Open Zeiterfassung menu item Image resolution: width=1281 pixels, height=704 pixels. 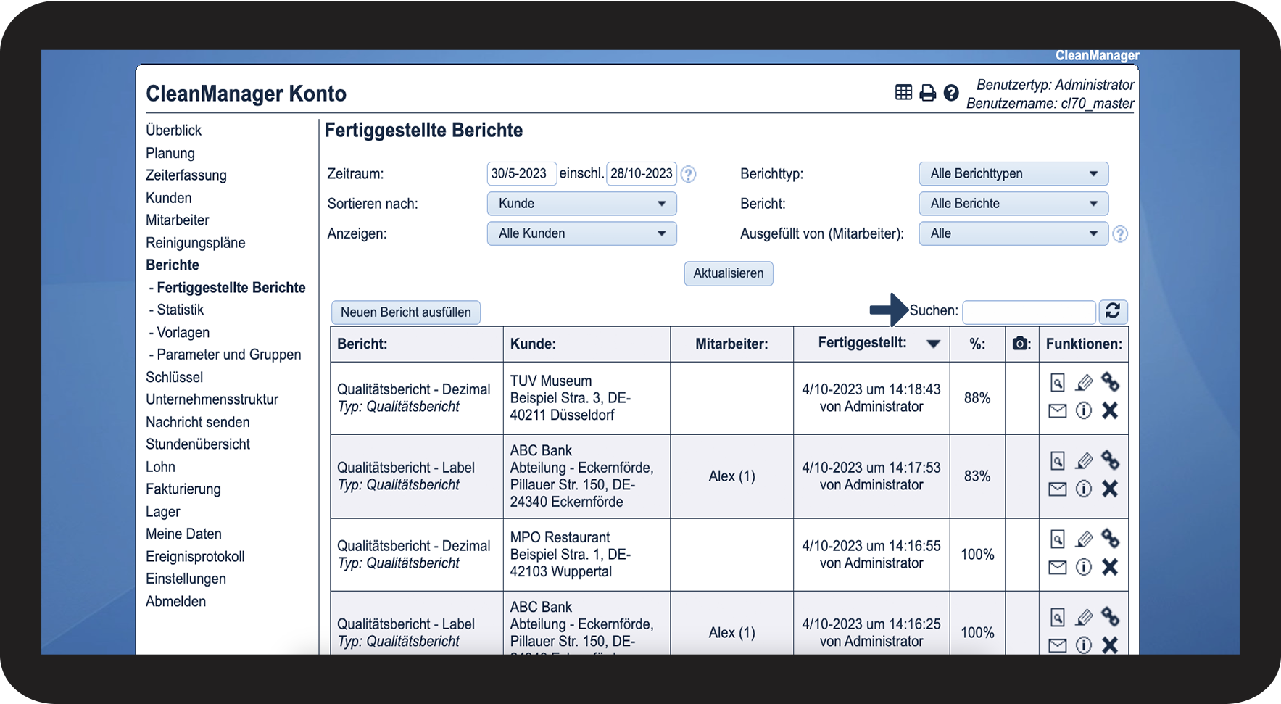pos(186,175)
